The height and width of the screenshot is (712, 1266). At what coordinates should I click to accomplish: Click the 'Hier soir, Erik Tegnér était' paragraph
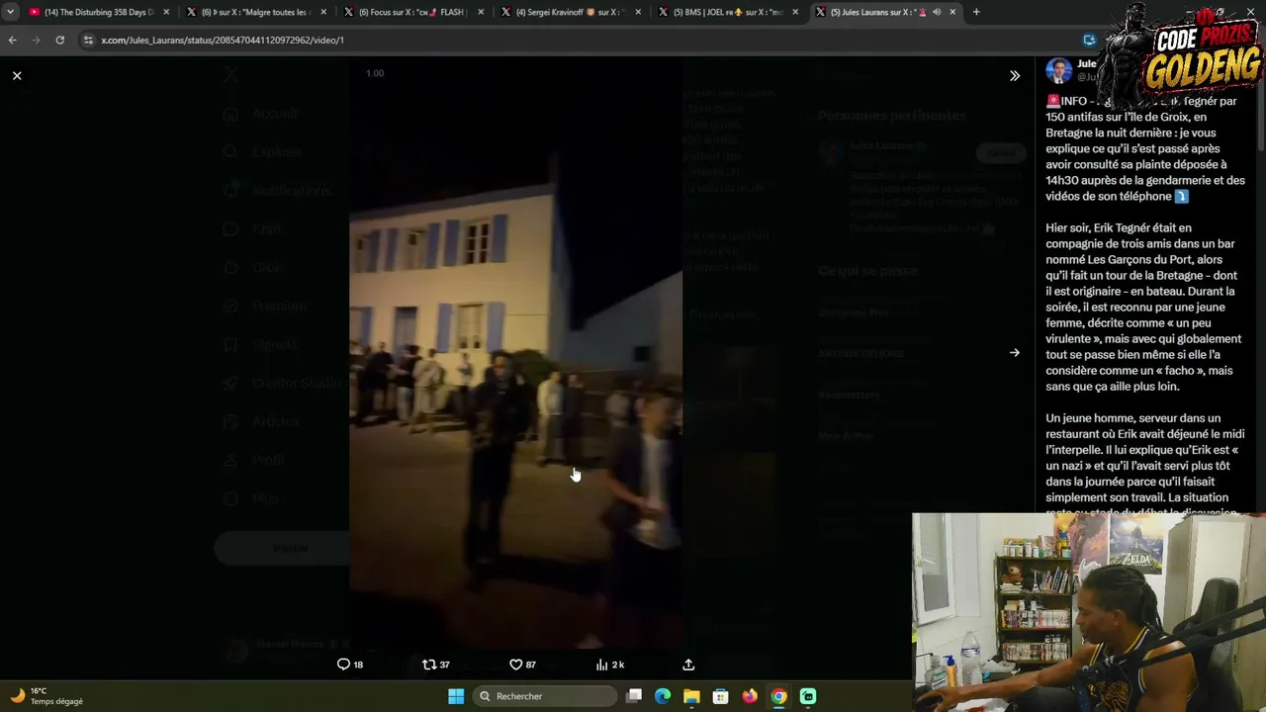[x=1144, y=307]
